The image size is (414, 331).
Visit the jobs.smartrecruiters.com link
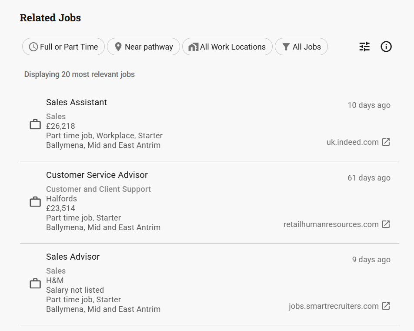[x=334, y=306]
